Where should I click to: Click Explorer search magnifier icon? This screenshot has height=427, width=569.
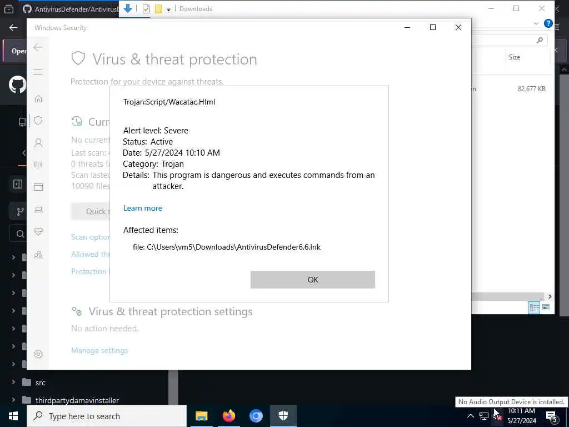(540, 40)
